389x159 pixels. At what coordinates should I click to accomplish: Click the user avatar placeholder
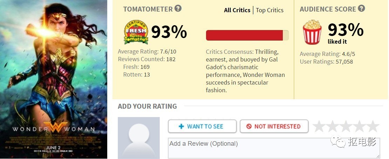pos(139,138)
